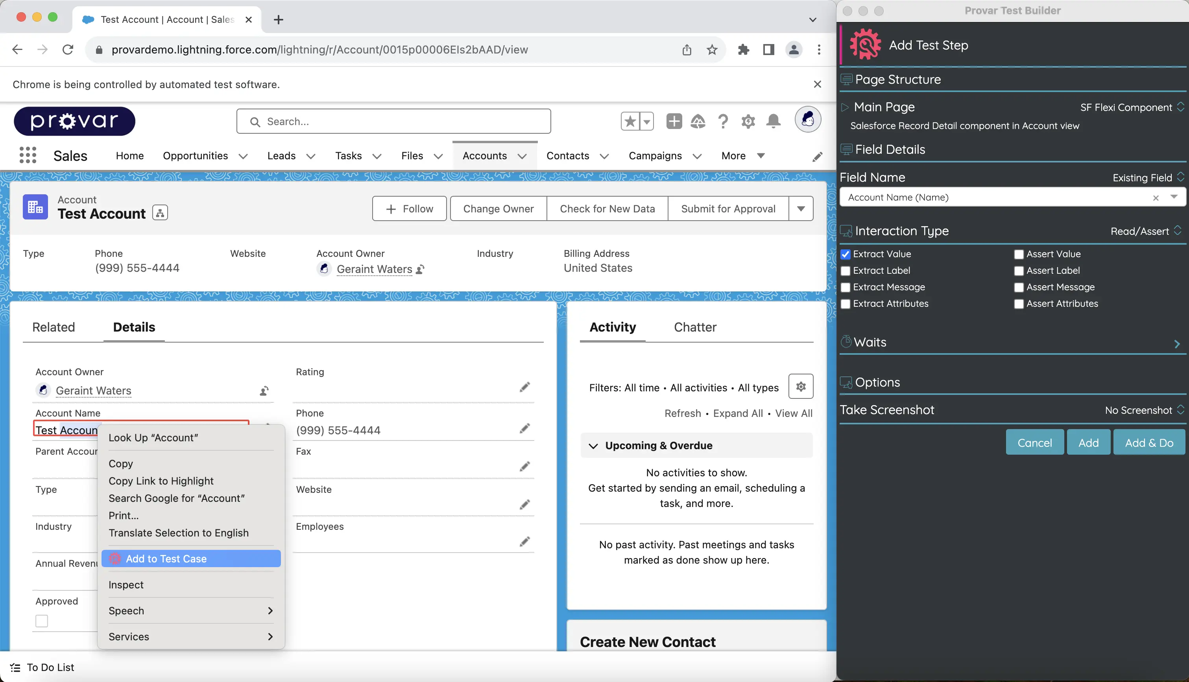Click Chrome extensions puzzle icon
Image resolution: width=1189 pixels, height=682 pixels.
(743, 50)
